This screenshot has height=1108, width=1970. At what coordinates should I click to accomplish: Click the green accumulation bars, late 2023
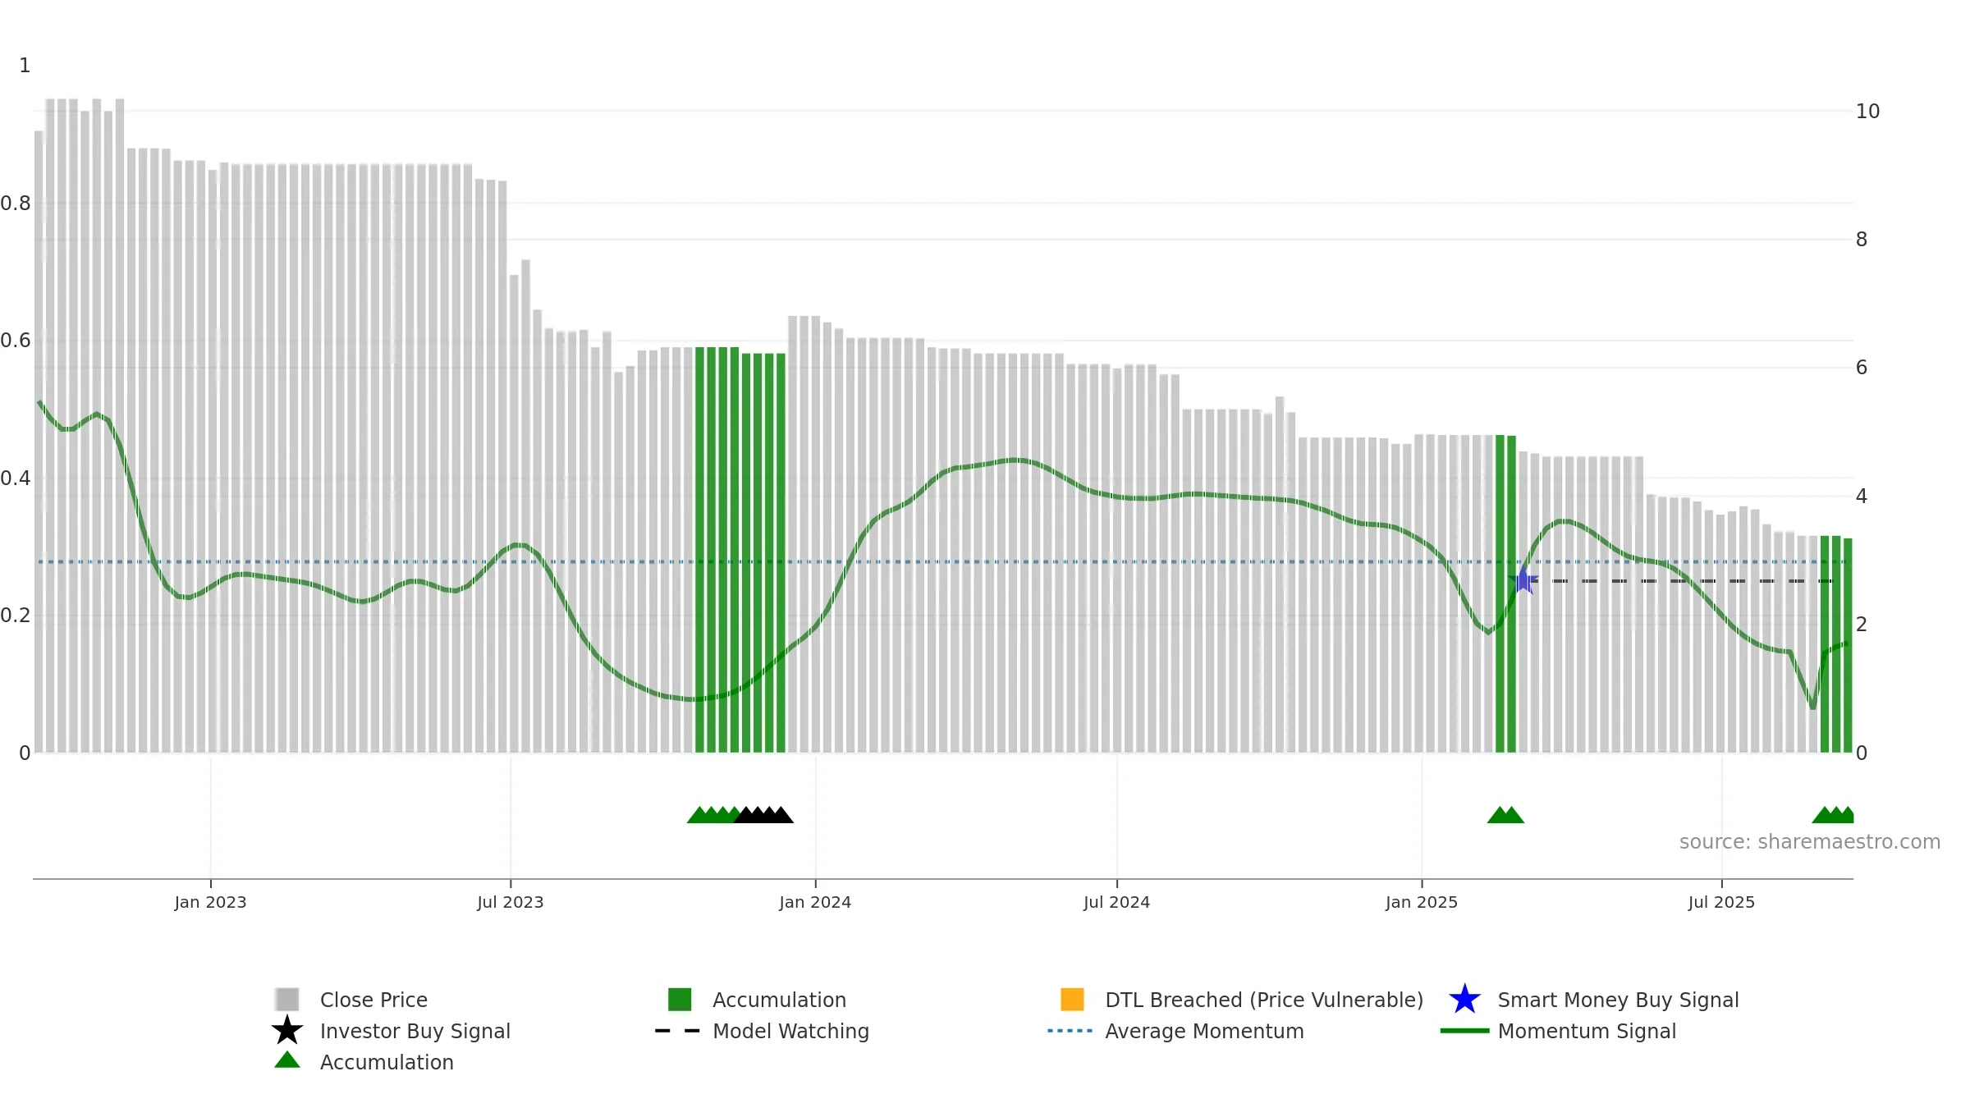click(740, 550)
